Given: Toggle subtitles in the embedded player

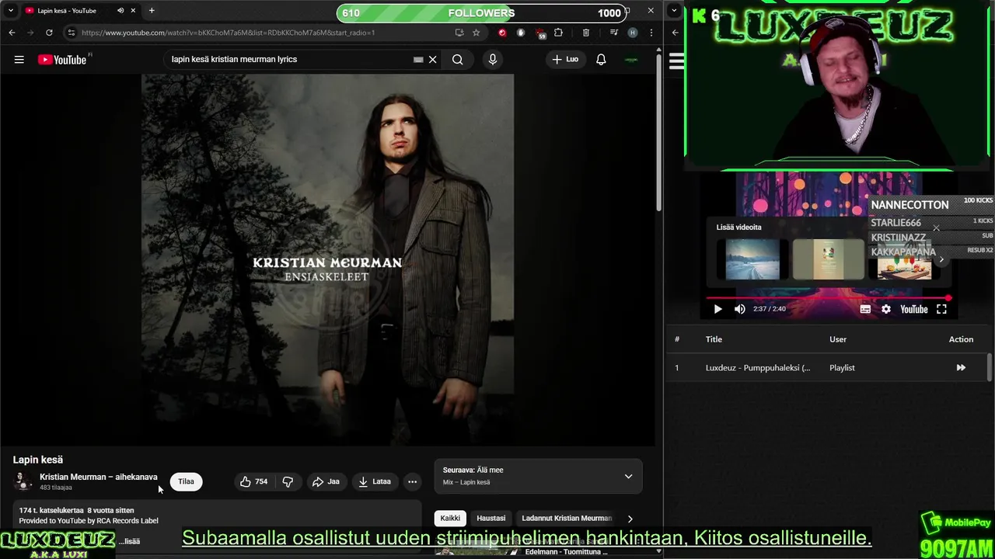Looking at the screenshot, I should point(865,309).
